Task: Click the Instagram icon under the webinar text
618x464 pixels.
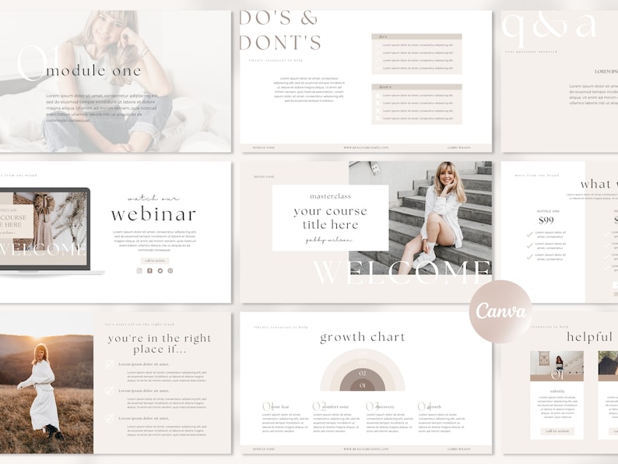Action: tap(139, 271)
